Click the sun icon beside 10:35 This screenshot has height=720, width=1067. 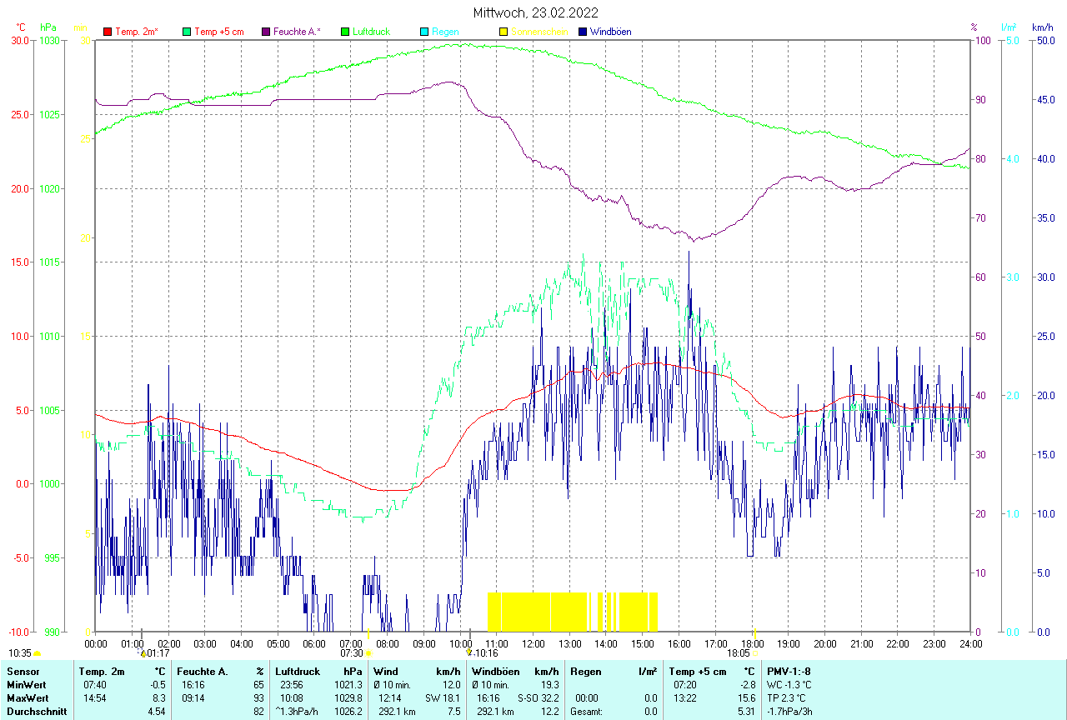coord(38,654)
